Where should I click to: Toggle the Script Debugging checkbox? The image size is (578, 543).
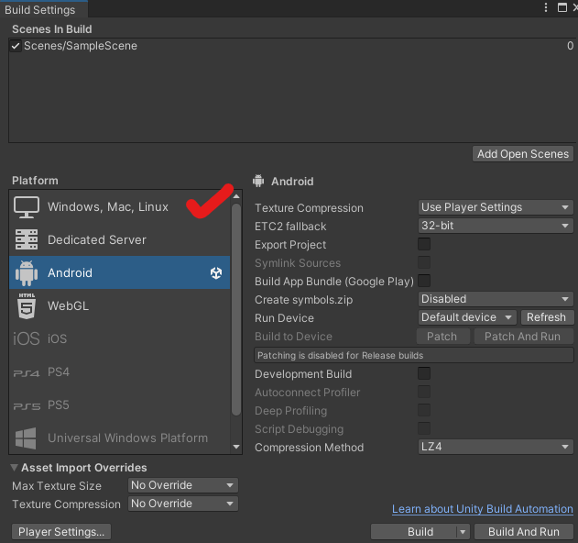coord(424,428)
